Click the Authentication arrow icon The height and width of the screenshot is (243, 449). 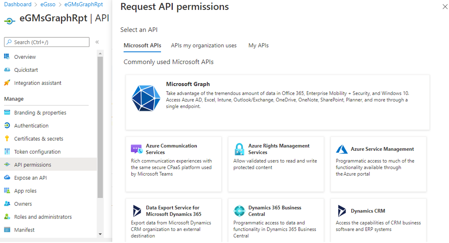7,126
